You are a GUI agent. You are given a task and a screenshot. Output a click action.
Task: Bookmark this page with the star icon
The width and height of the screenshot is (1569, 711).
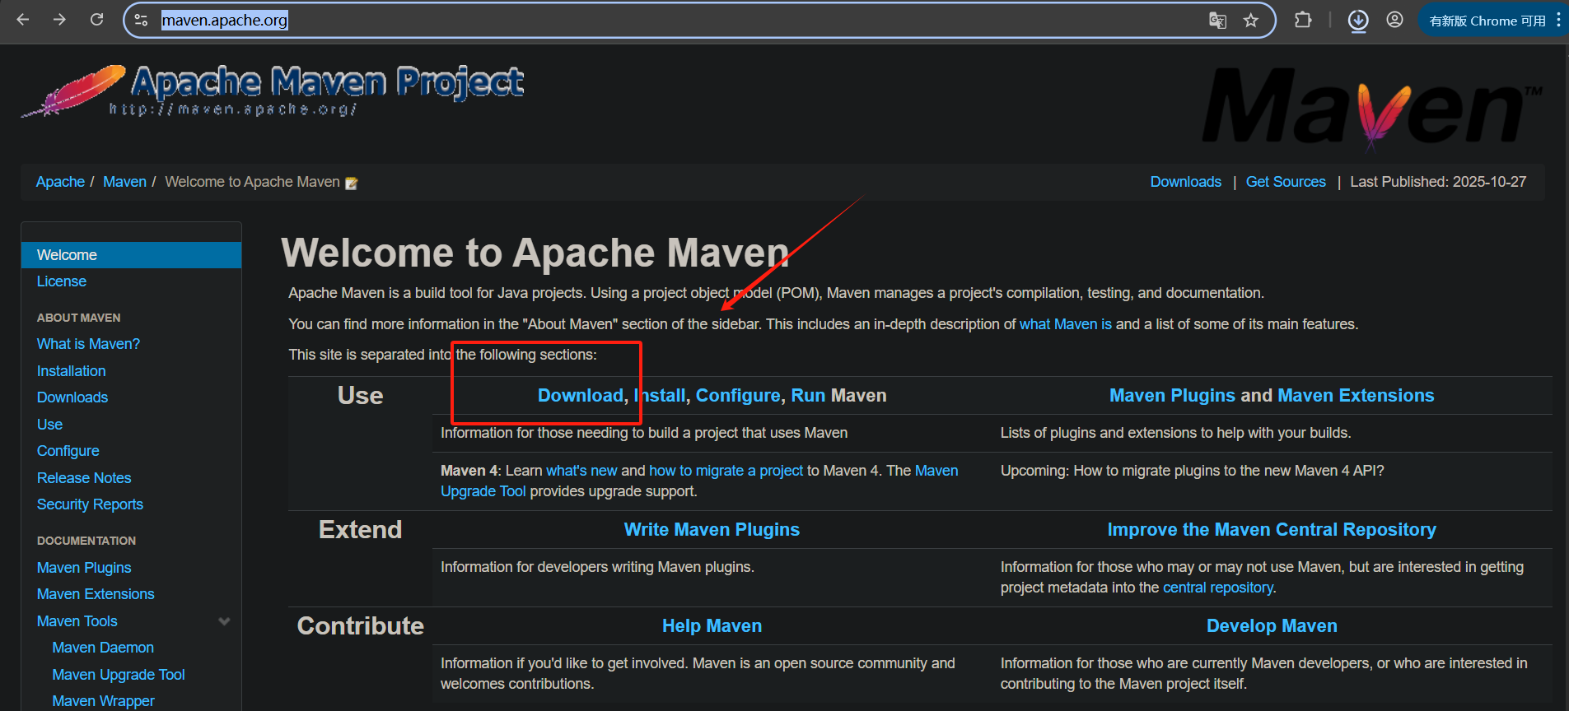tap(1251, 21)
